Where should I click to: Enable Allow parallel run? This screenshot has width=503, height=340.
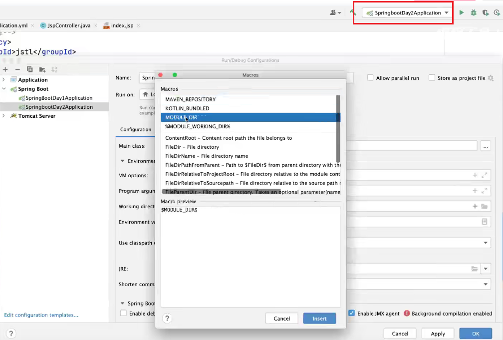coord(370,78)
